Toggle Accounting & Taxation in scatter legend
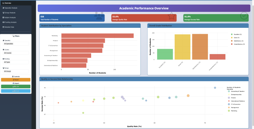The width and height of the screenshot is (254, 129). (236, 91)
